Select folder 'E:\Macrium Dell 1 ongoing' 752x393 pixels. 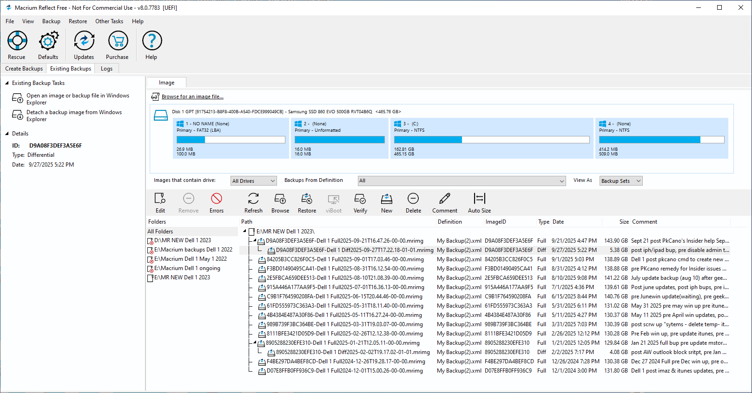tap(187, 268)
